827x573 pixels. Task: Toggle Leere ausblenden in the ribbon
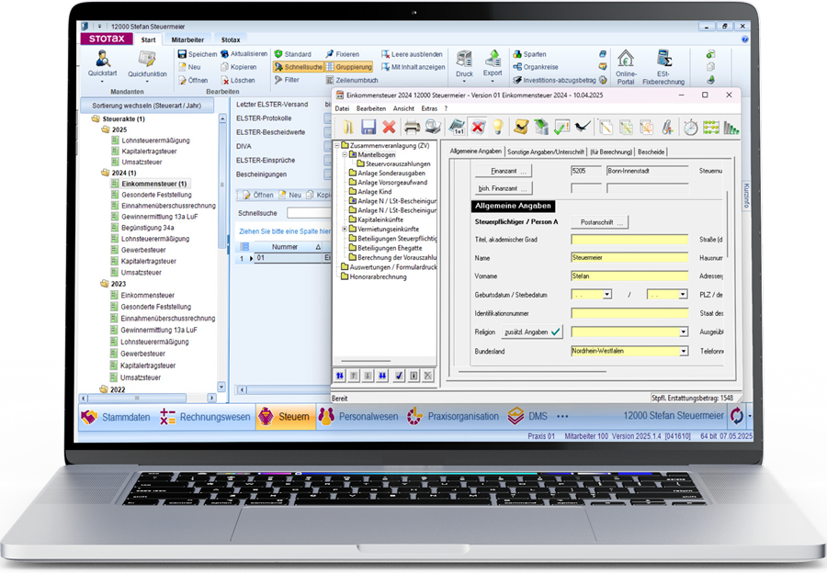(x=412, y=54)
